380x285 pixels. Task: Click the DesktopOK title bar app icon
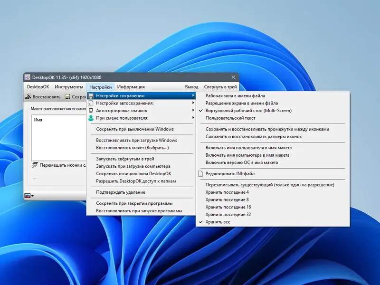tap(28, 77)
